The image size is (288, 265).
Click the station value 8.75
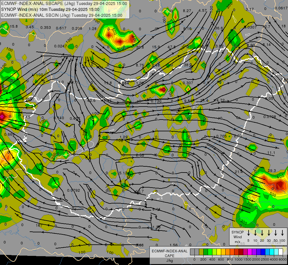pos(140,65)
